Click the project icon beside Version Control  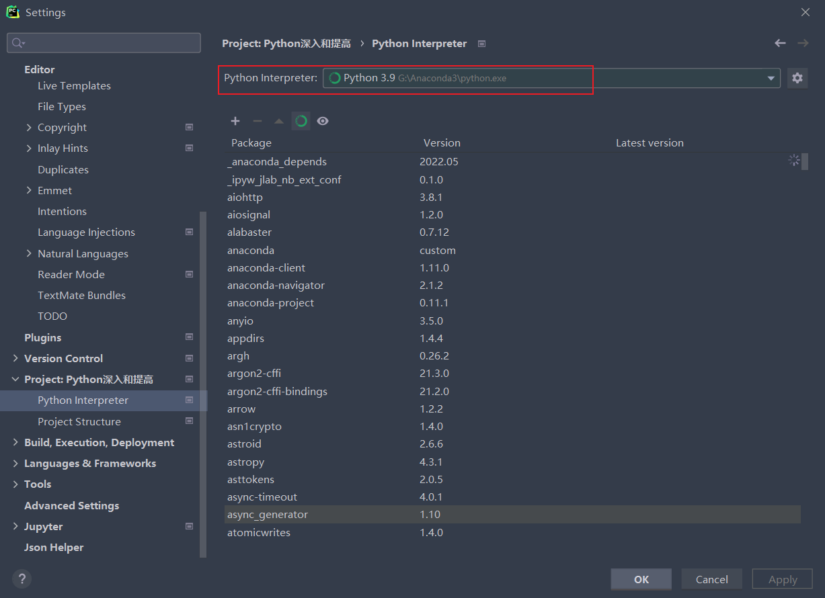click(x=189, y=358)
